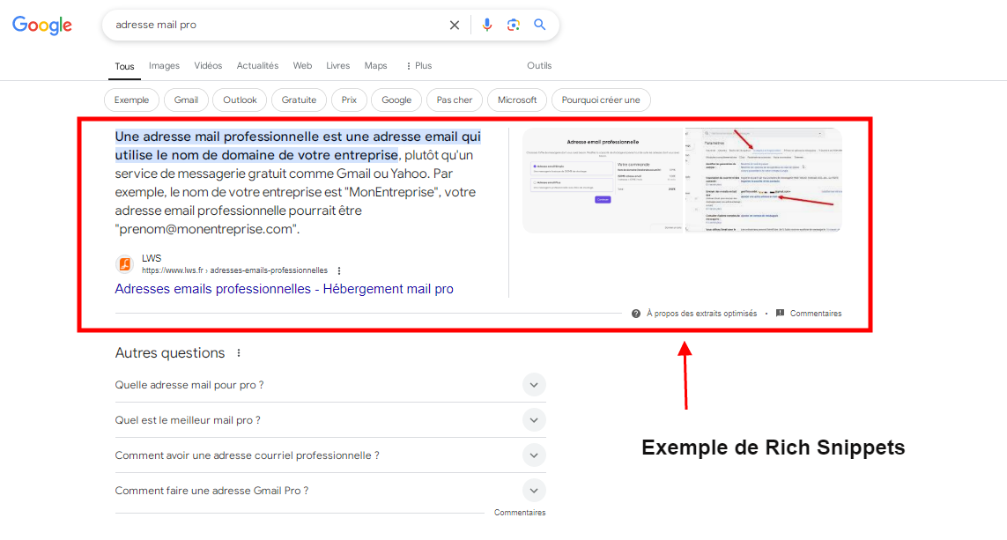Clear the search field using the X icon
The image size is (1007, 540).
[x=455, y=25]
